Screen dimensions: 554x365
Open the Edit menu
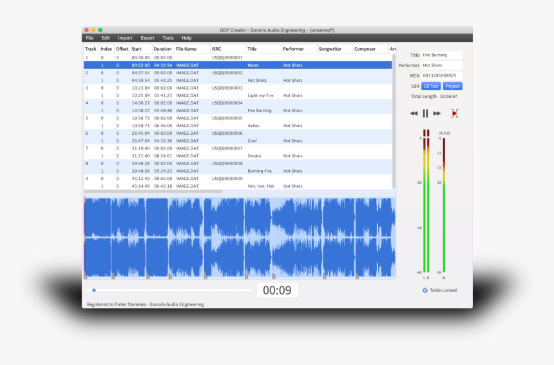(106, 38)
